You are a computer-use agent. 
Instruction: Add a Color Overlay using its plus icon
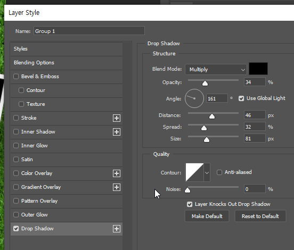point(117,173)
